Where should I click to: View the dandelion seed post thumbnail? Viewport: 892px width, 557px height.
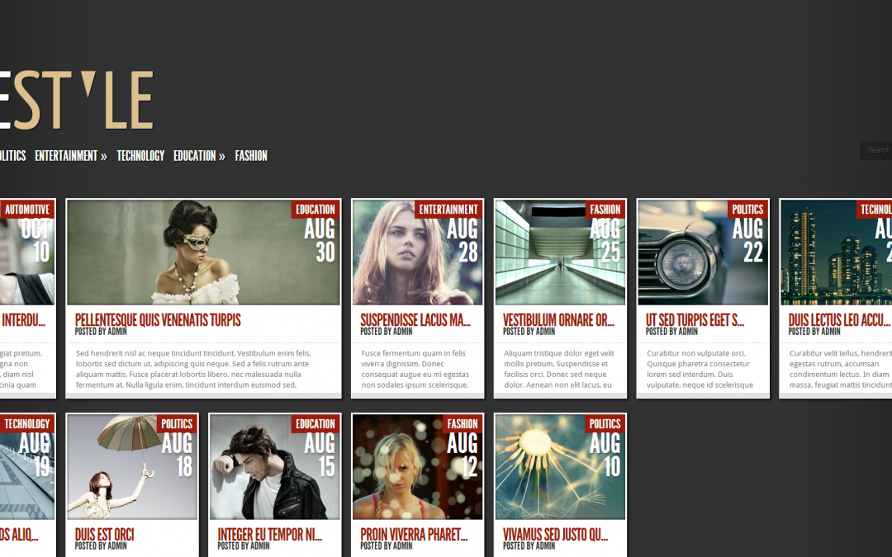[x=560, y=466]
